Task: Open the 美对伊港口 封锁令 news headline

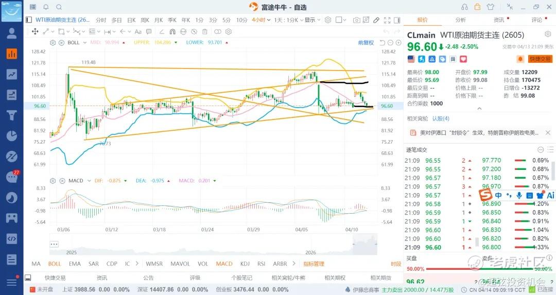Action: click(x=479, y=133)
